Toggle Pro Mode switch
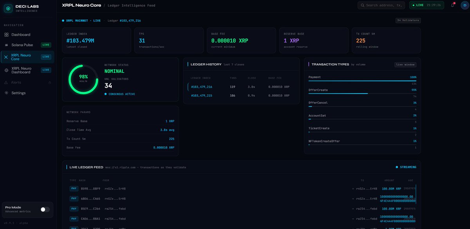The width and height of the screenshot is (470, 229). click(x=45, y=209)
